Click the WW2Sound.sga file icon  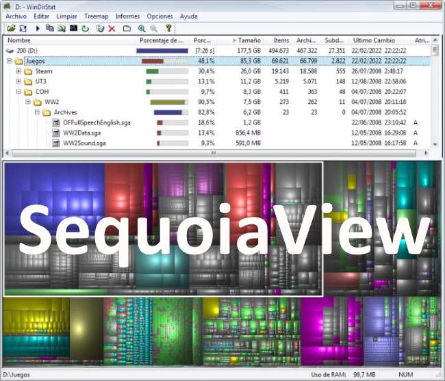pos(56,143)
